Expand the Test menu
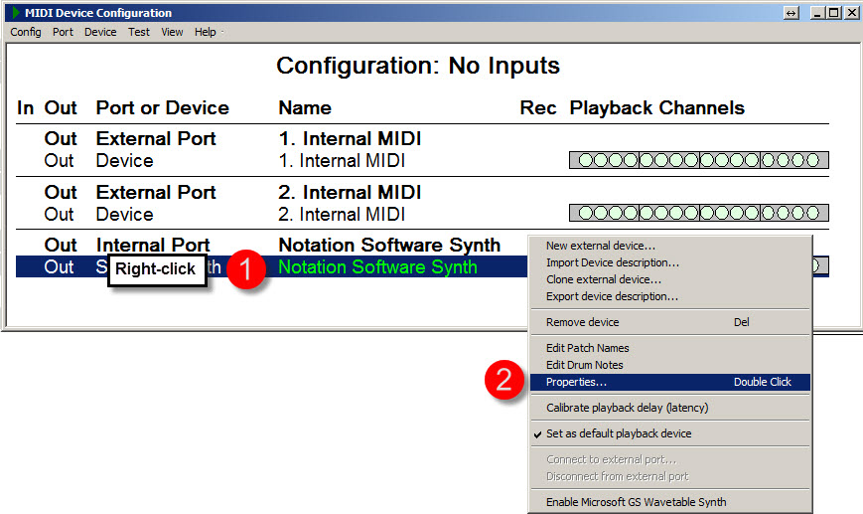The width and height of the screenshot is (863, 514). (139, 32)
